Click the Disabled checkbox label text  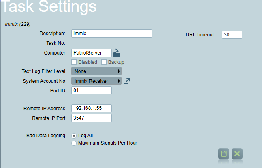tap(87, 62)
